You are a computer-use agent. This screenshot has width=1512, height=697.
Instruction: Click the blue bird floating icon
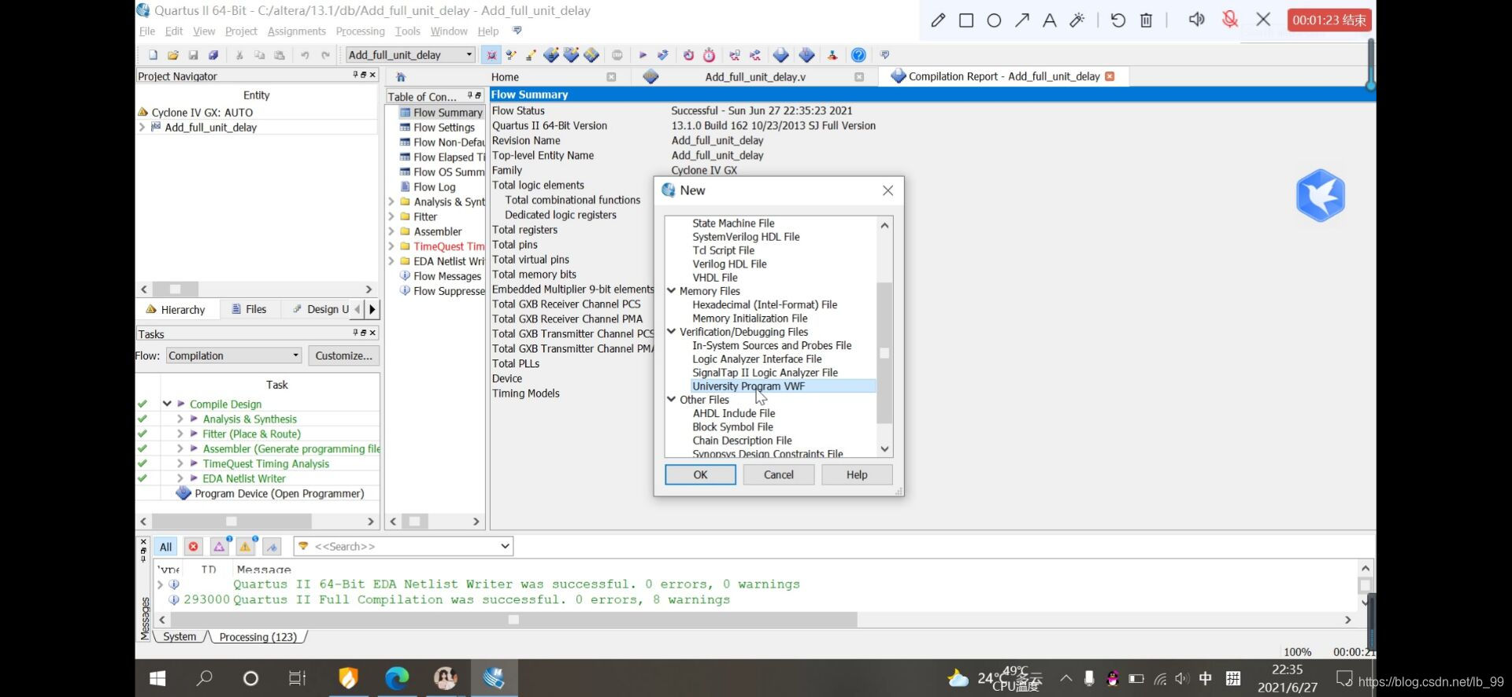click(1321, 195)
